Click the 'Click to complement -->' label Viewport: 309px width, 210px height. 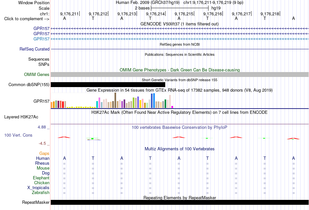click(27, 19)
